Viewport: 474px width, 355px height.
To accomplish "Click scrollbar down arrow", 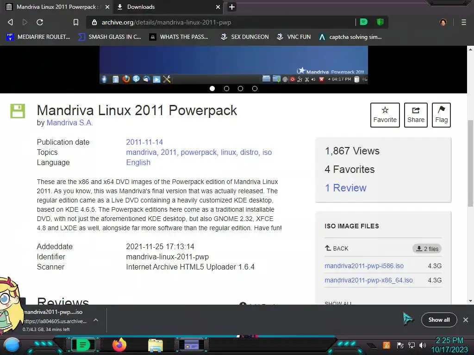I will pos(470,301).
